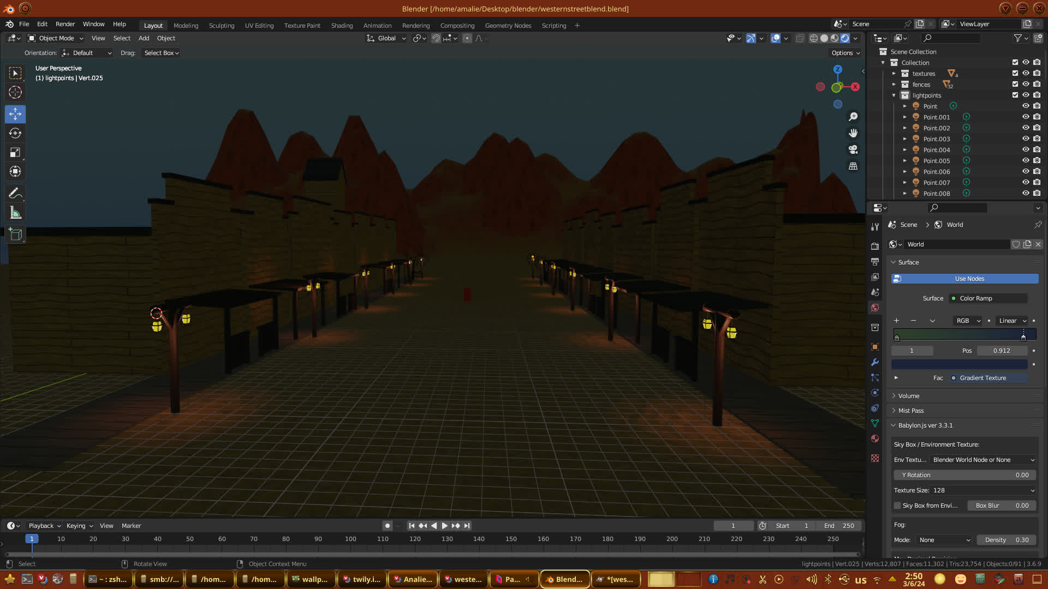
Task: Open Modifier wrench properties tab
Action: click(875, 362)
